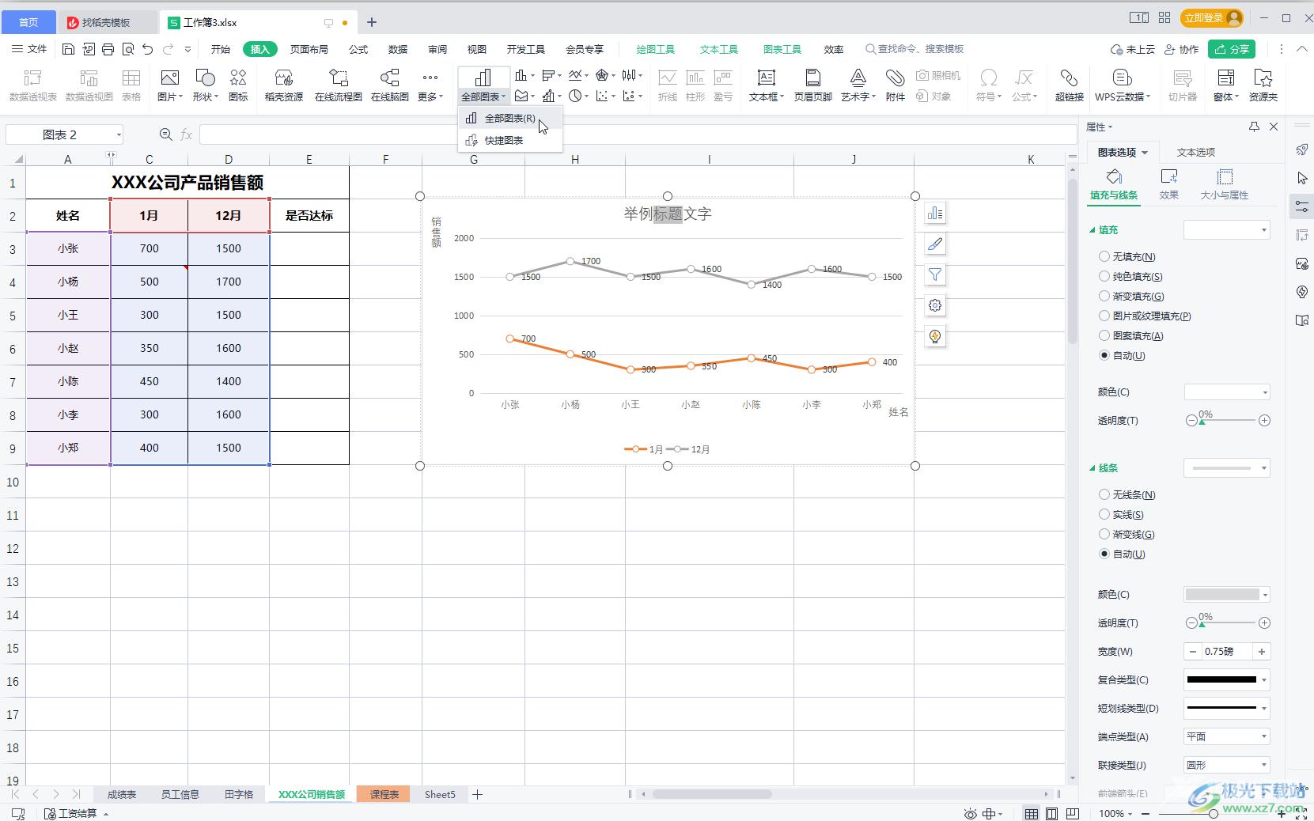The width and height of the screenshot is (1314, 821).
Task: Click the 宽度(W) plus stepper button
Action: [1261, 652]
